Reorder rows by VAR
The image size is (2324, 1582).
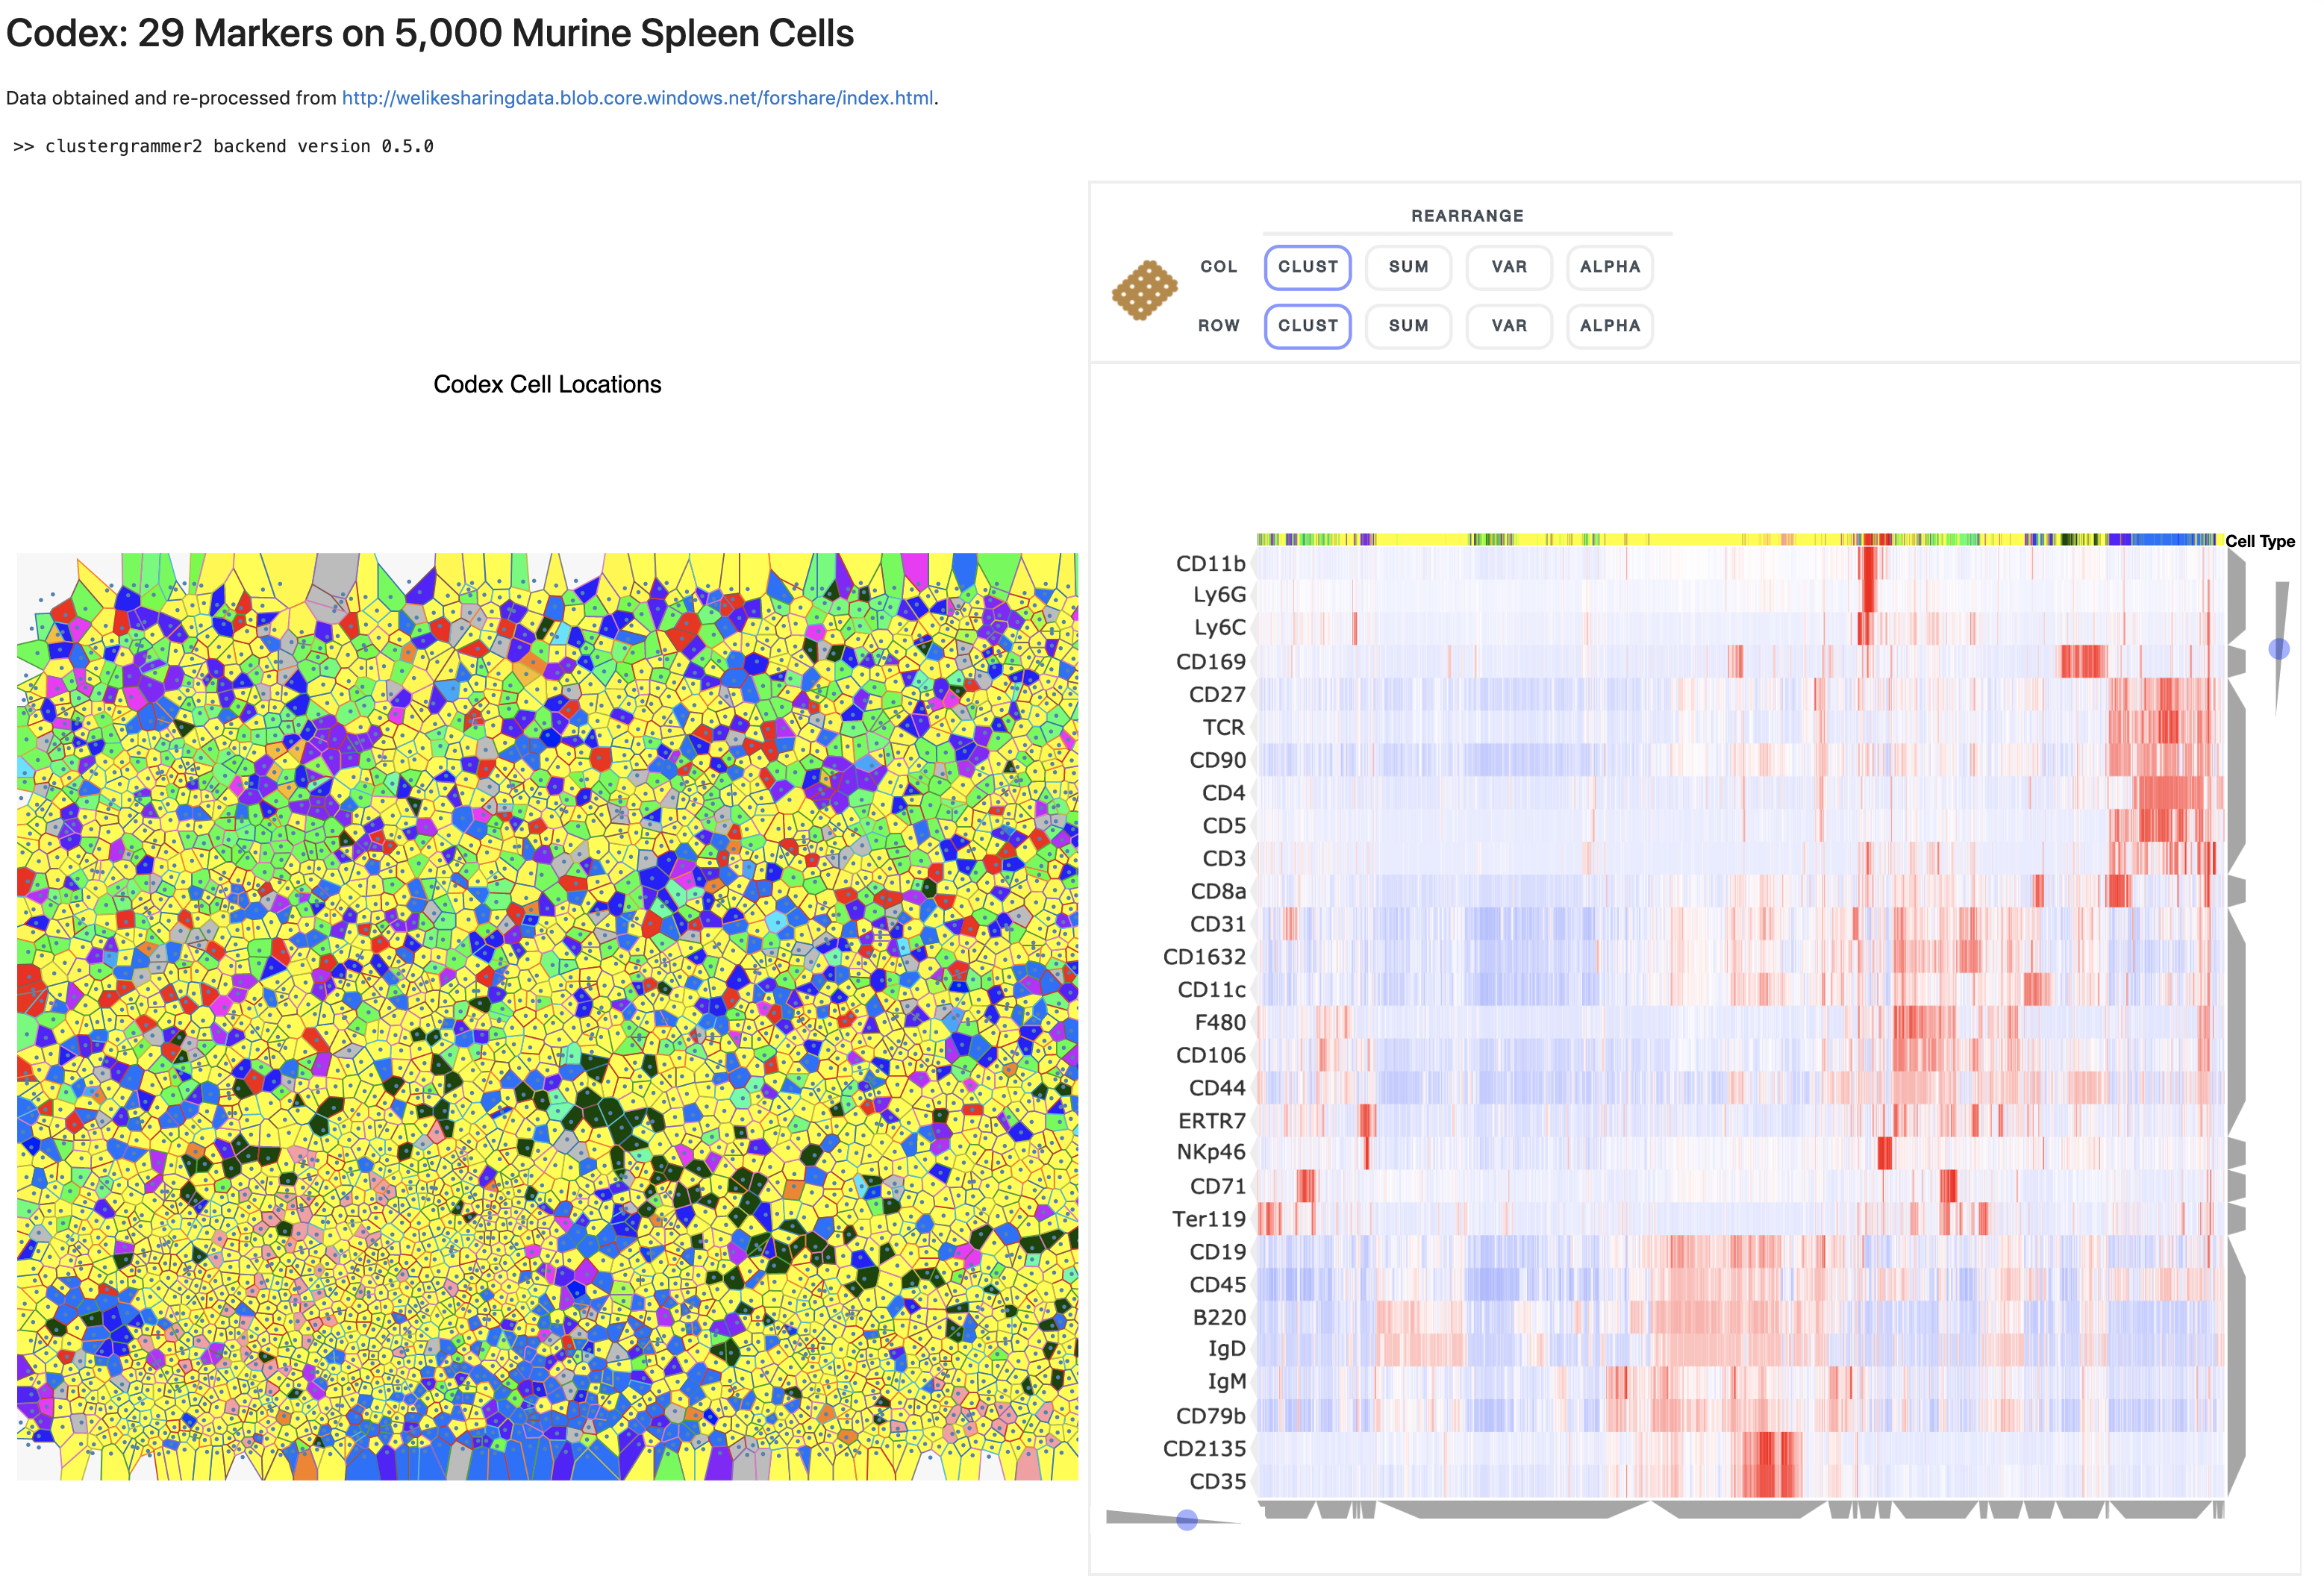tap(1508, 326)
